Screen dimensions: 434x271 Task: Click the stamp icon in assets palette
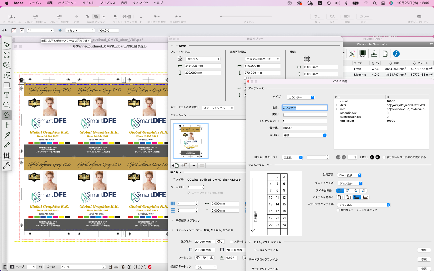374,54
